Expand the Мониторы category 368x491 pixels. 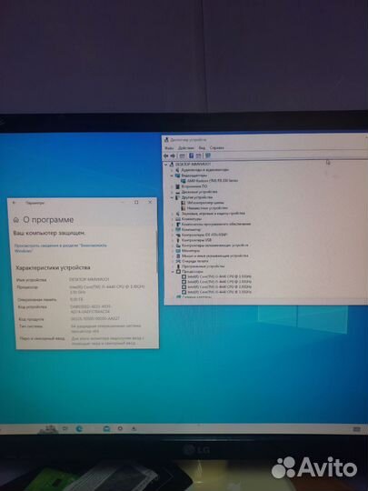172,251
